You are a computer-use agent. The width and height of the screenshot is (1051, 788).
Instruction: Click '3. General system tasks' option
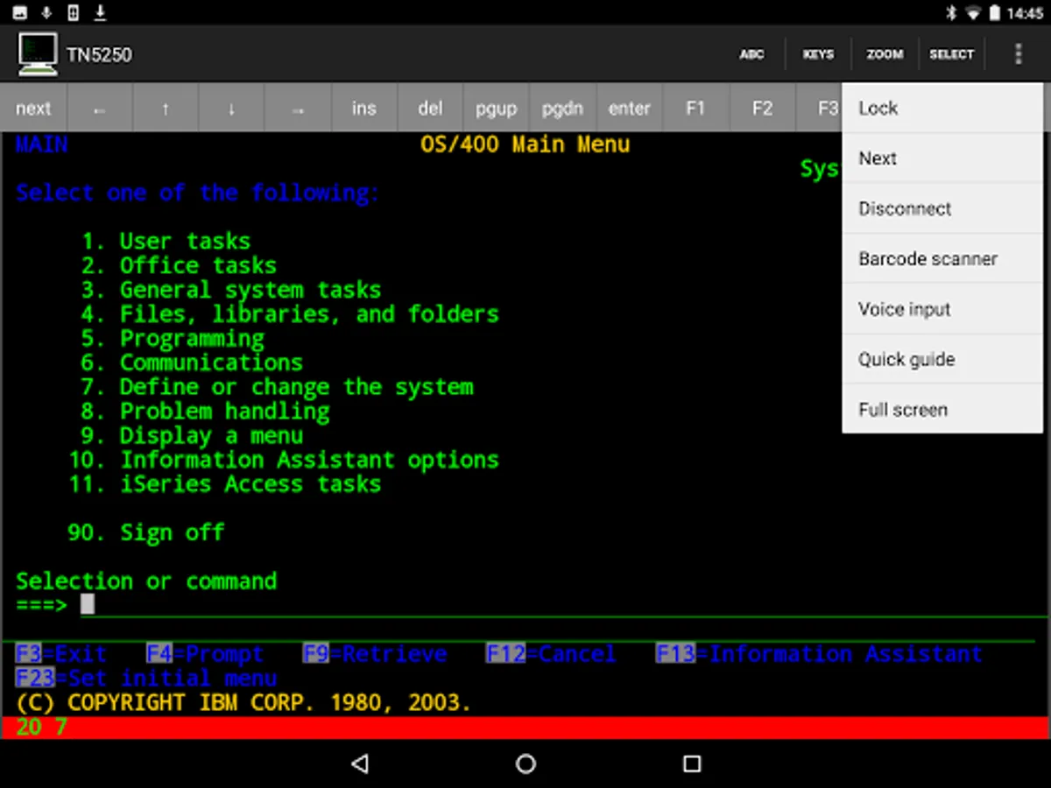click(x=231, y=290)
